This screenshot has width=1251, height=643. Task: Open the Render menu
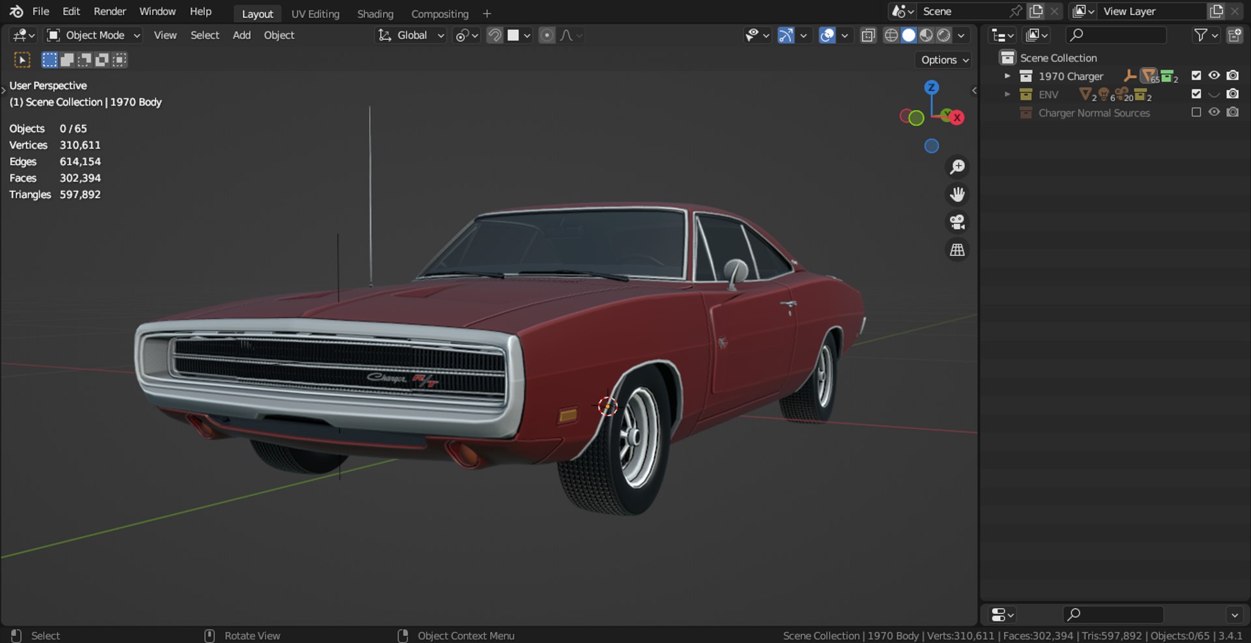(x=109, y=11)
